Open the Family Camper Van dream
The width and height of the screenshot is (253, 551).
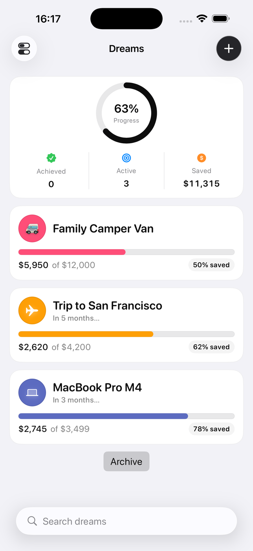[x=103, y=229]
